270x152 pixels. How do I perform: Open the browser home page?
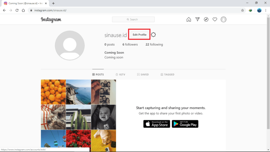23,10
